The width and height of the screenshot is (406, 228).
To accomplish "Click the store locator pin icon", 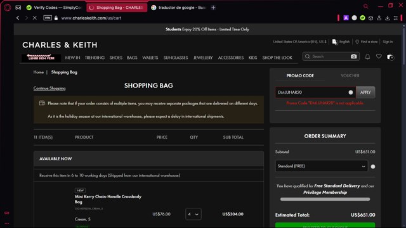I will (357, 42).
